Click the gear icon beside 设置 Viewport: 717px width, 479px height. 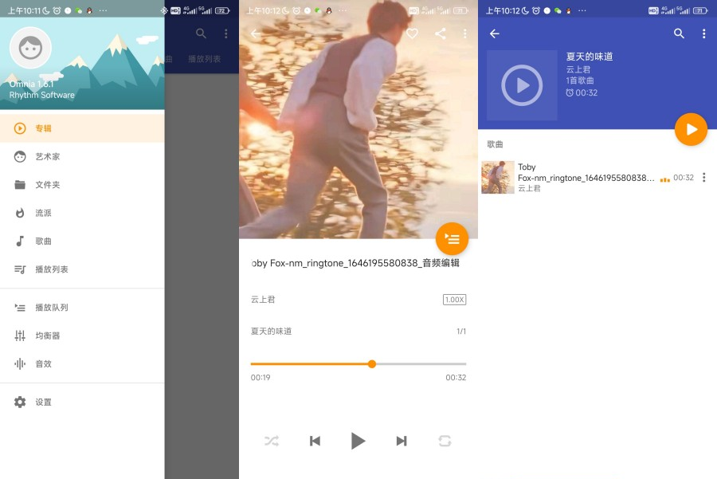[20, 402]
